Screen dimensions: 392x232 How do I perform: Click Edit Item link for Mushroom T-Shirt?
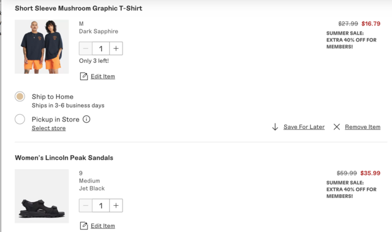(103, 76)
